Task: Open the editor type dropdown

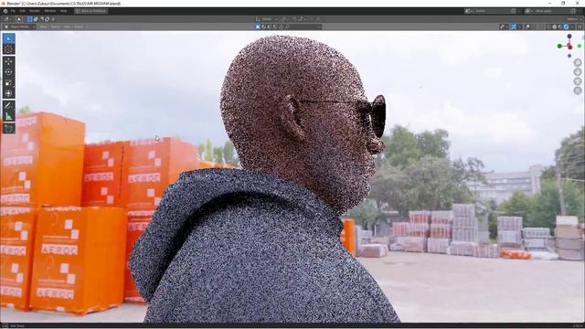Action: click(x=7, y=19)
